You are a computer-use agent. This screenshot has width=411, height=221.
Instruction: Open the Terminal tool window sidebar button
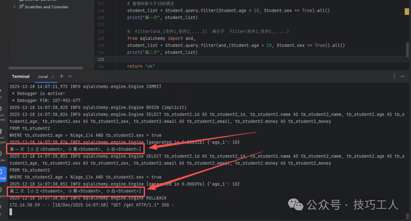coord(3,174)
